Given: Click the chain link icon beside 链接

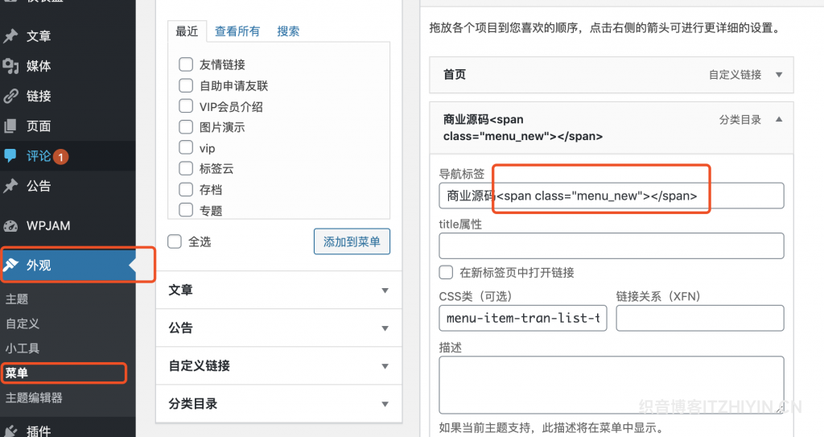Looking at the screenshot, I should [10, 97].
